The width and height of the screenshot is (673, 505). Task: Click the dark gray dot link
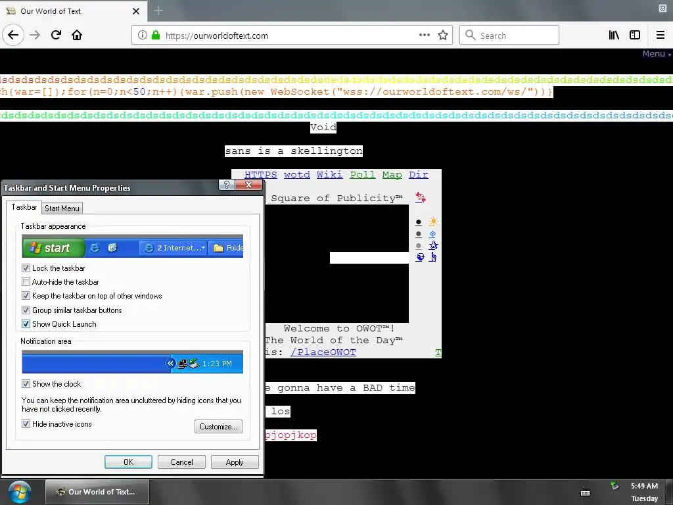click(x=419, y=234)
